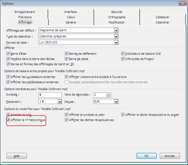Image resolution: width=188 pixels, height=165 pixels.
Task: Toggle the Barre d'état checkbox
Action: 8,54
